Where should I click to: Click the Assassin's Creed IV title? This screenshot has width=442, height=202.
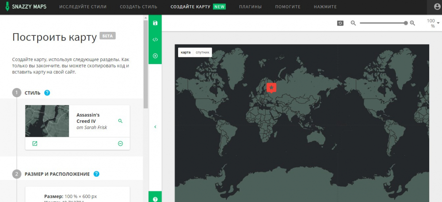[88, 118]
